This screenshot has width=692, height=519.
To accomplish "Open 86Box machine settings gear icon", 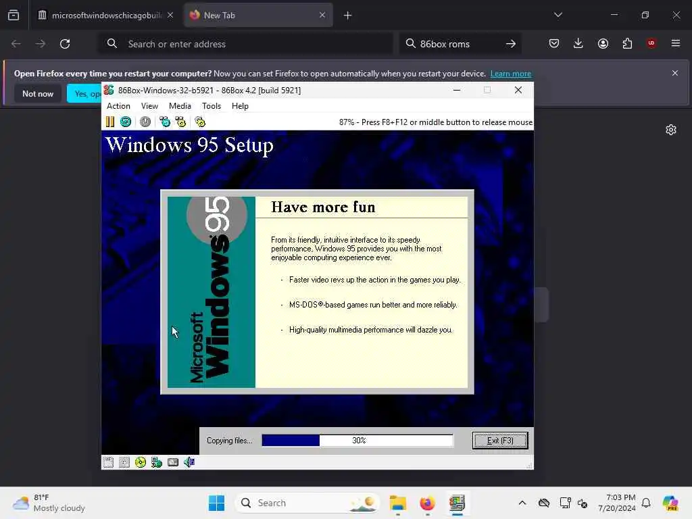I will tap(200, 122).
